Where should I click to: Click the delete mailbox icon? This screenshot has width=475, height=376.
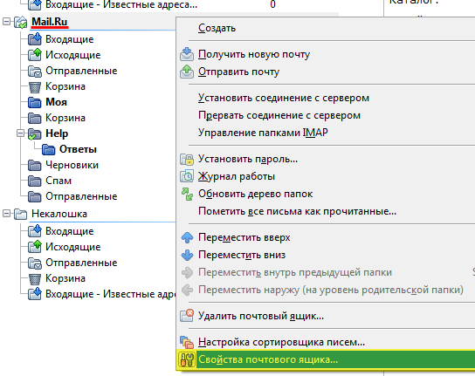187,316
